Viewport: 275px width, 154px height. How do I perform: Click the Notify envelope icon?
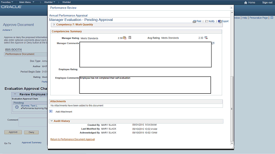[x=206, y=21]
